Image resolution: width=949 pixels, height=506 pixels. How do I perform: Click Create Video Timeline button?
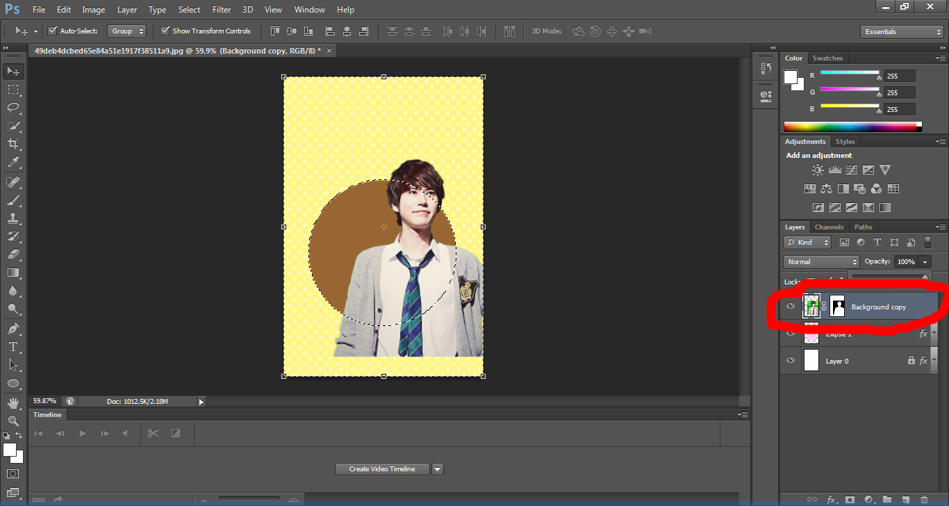tap(382, 469)
